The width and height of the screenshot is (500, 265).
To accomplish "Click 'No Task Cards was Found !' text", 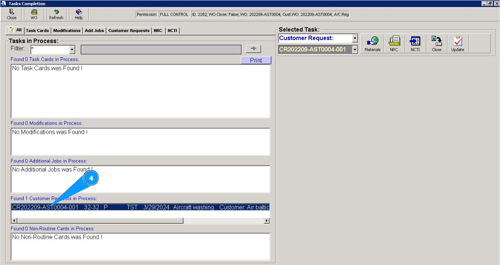I will [x=47, y=68].
